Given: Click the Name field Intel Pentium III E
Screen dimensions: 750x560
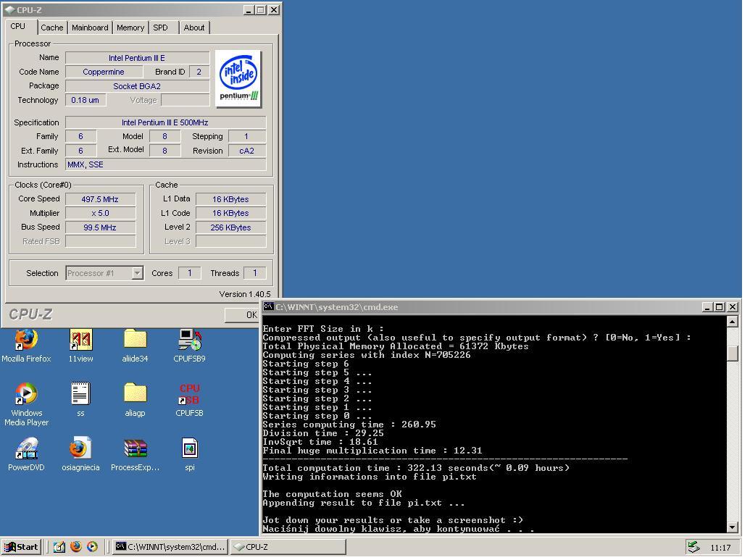Looking at the screenshot, I should (137, 58).
